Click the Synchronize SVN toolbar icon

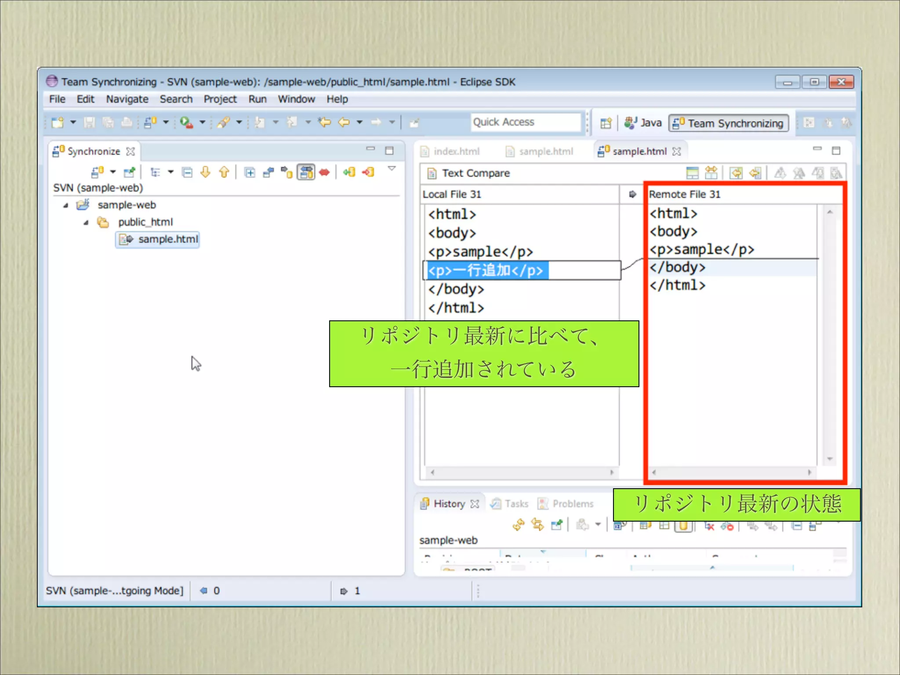point(98,172)
